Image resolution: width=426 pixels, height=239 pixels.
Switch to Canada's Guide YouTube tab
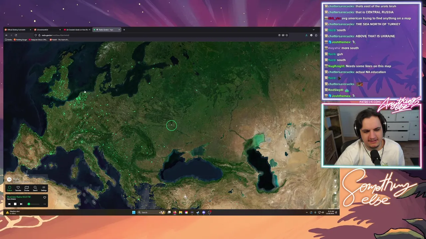[x=76, y=30]
